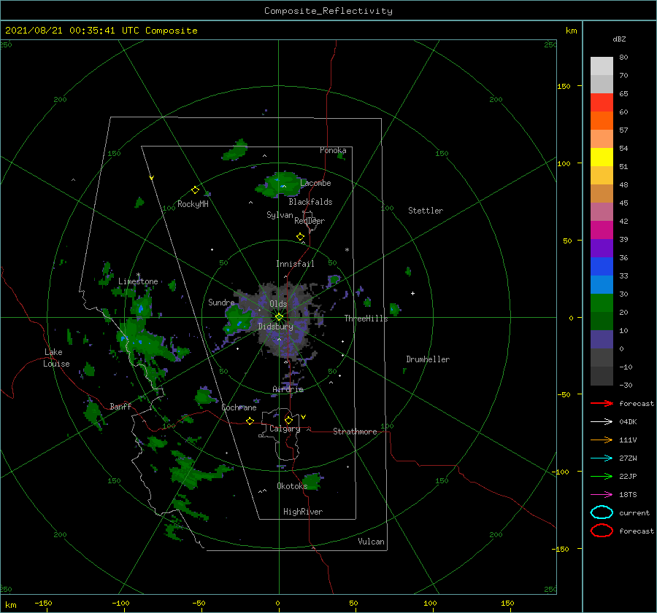Click the violet-purple swatch in dBZ scale
Screen dimensions: 657x613
pyautogui.click(x=602, y=248)
